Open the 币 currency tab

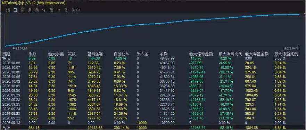(51, 10)
